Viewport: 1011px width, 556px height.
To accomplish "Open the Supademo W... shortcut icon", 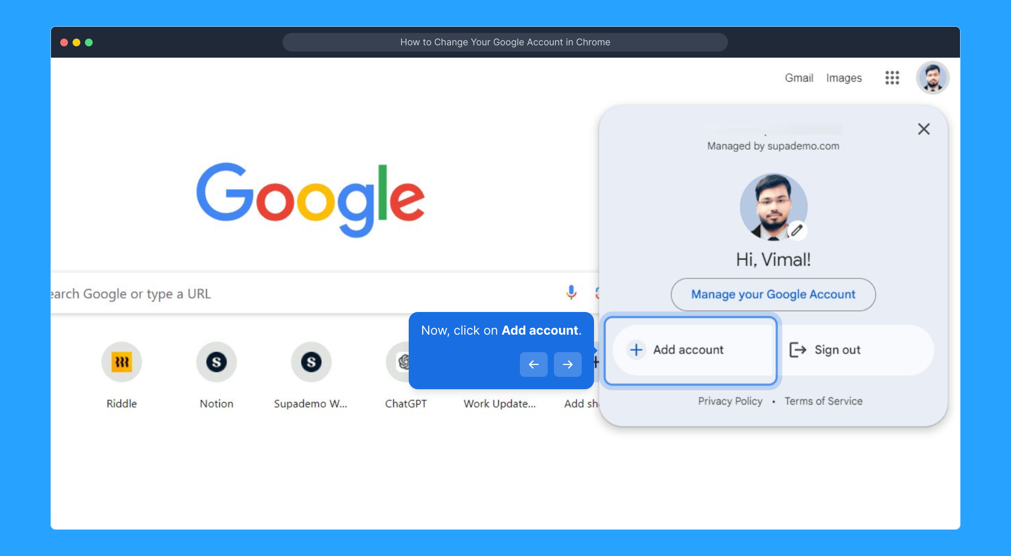I will pos(311,362).
